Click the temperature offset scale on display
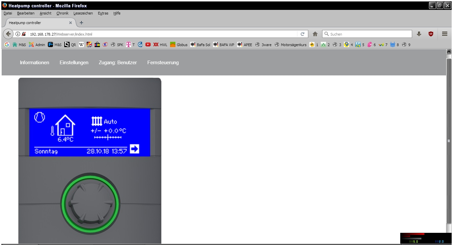The height and width of the screenshot is (245, 453). [108, 137]
